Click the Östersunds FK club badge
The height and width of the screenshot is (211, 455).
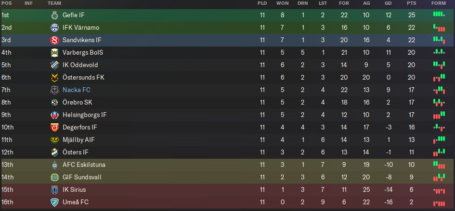click(x=54, y=78)
